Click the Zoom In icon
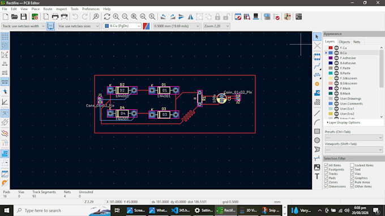 (116, 16)
